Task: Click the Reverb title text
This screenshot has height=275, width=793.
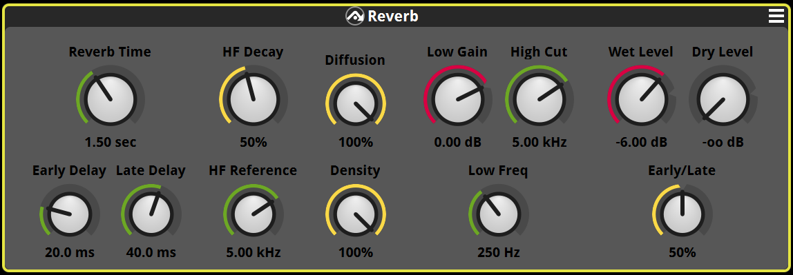Action: [x=393, y=16]
